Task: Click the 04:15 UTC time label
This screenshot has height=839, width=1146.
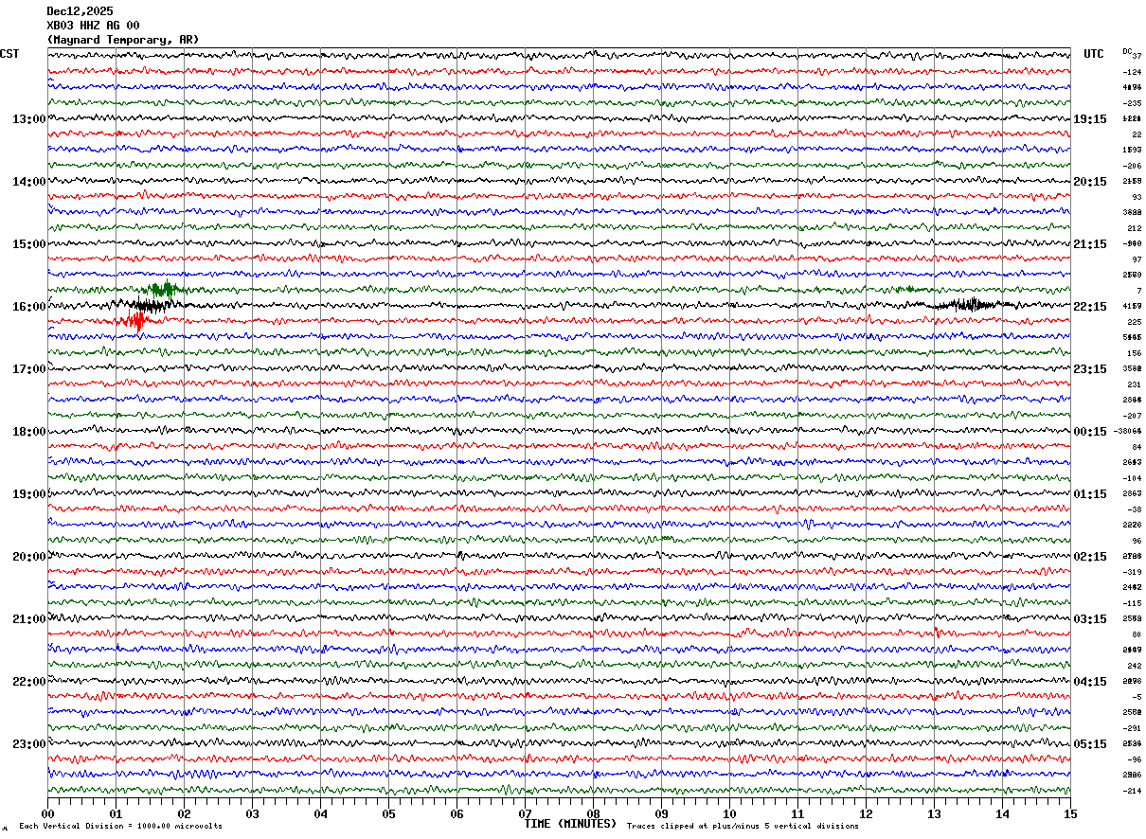Action: [1089, 682]
